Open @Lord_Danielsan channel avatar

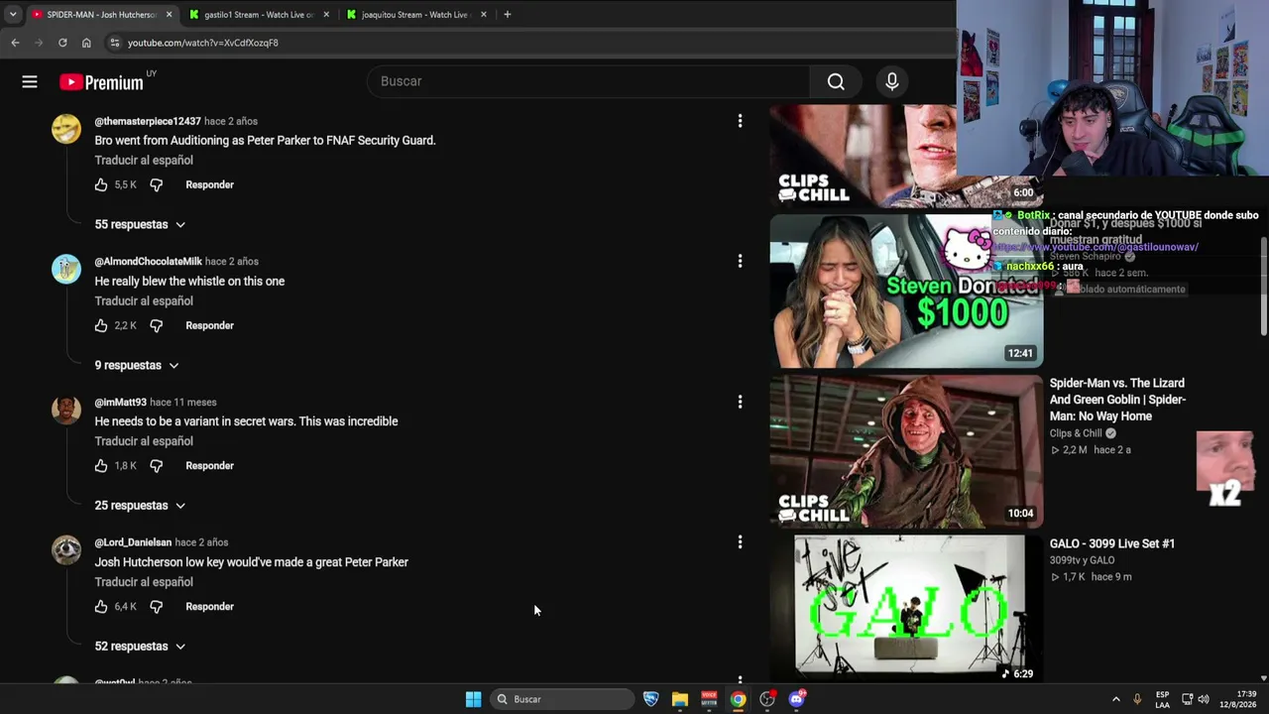[x=66, y=550]
